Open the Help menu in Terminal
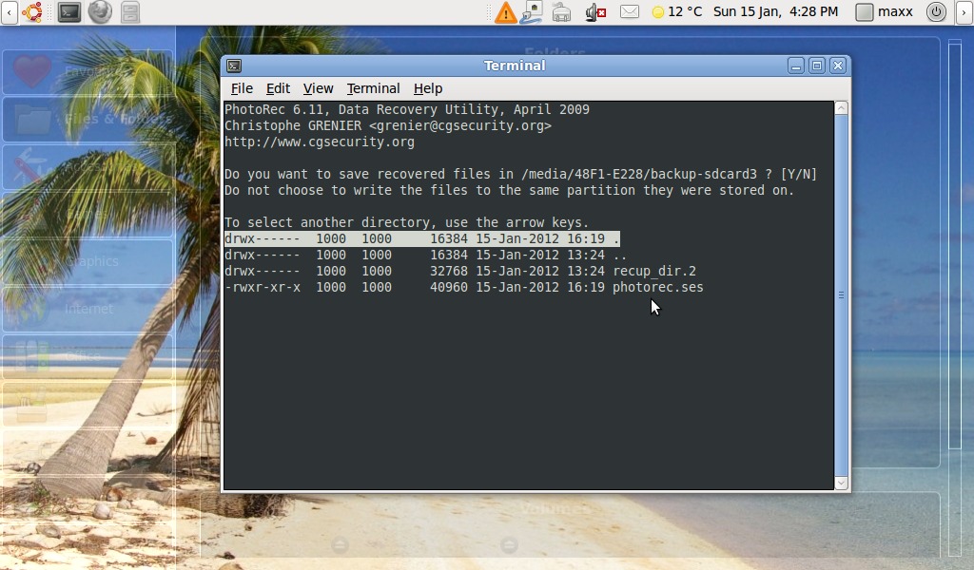974x570 pixels. click(x=428, y=88)
